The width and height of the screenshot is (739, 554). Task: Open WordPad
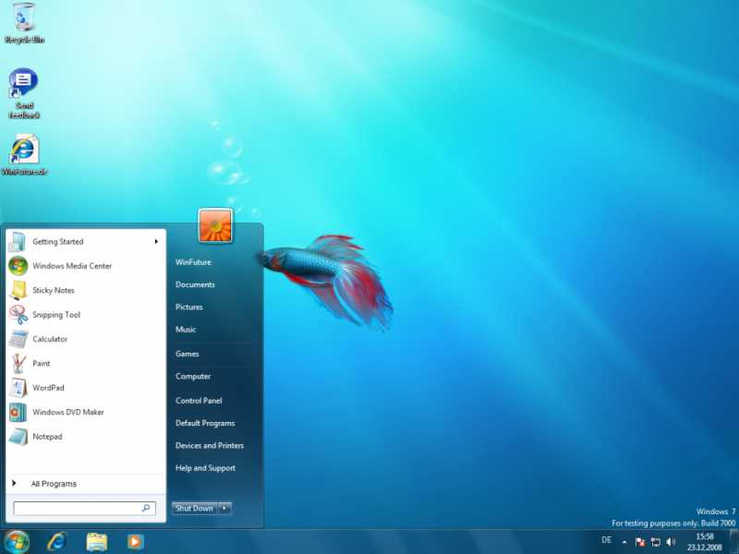click(x=47, y=388)
